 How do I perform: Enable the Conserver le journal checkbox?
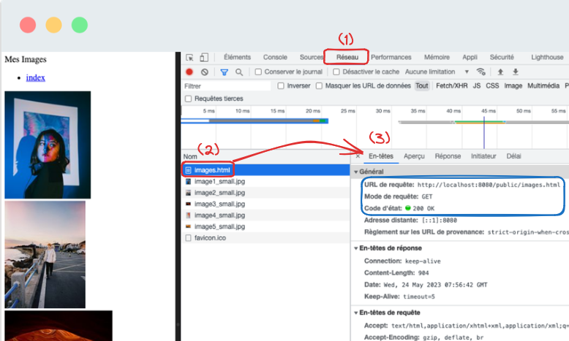click(x=258, y=72)
